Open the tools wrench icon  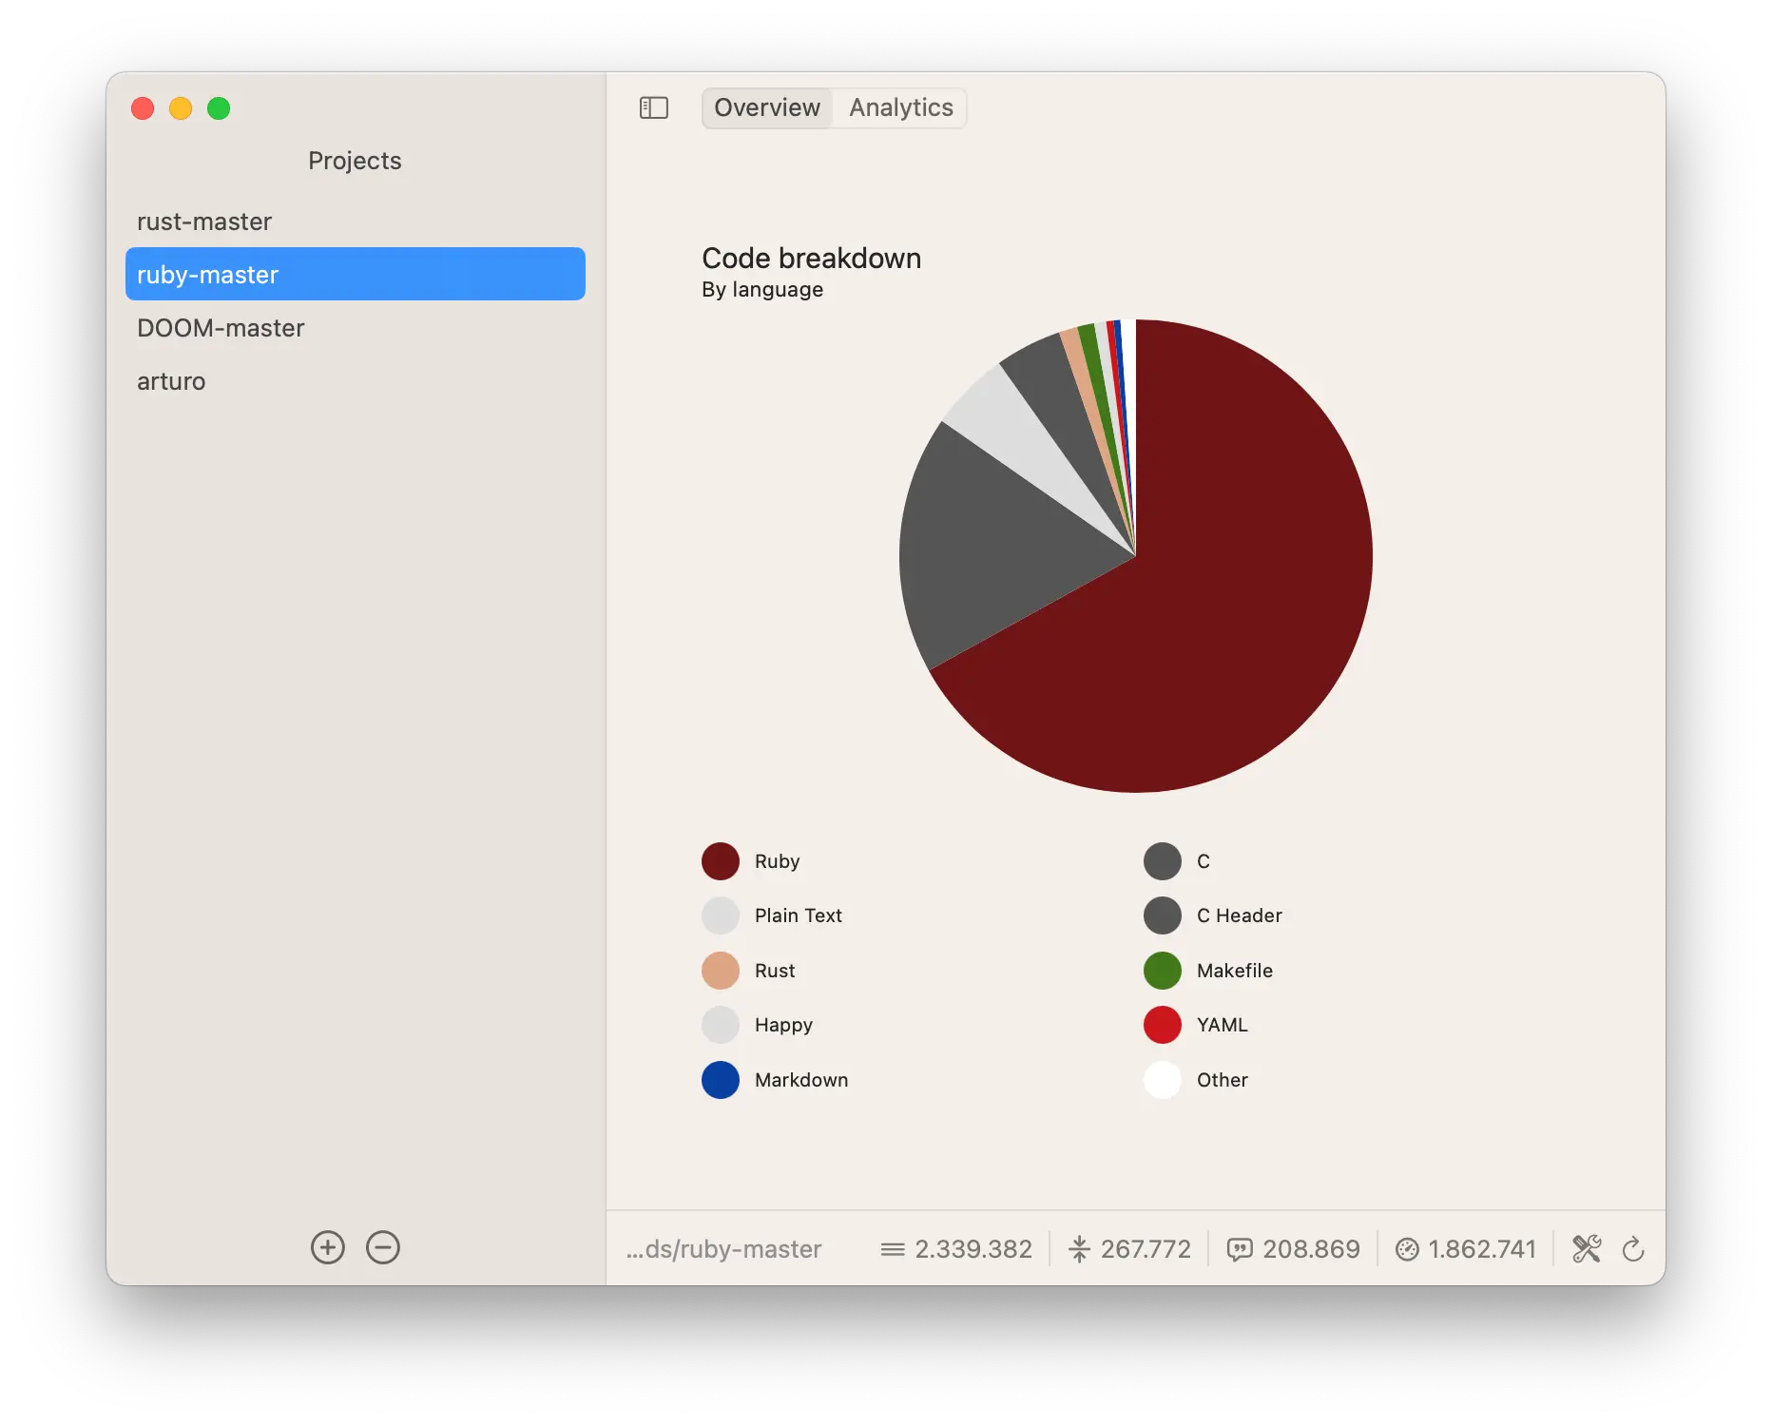[x=1587, y=1248]
